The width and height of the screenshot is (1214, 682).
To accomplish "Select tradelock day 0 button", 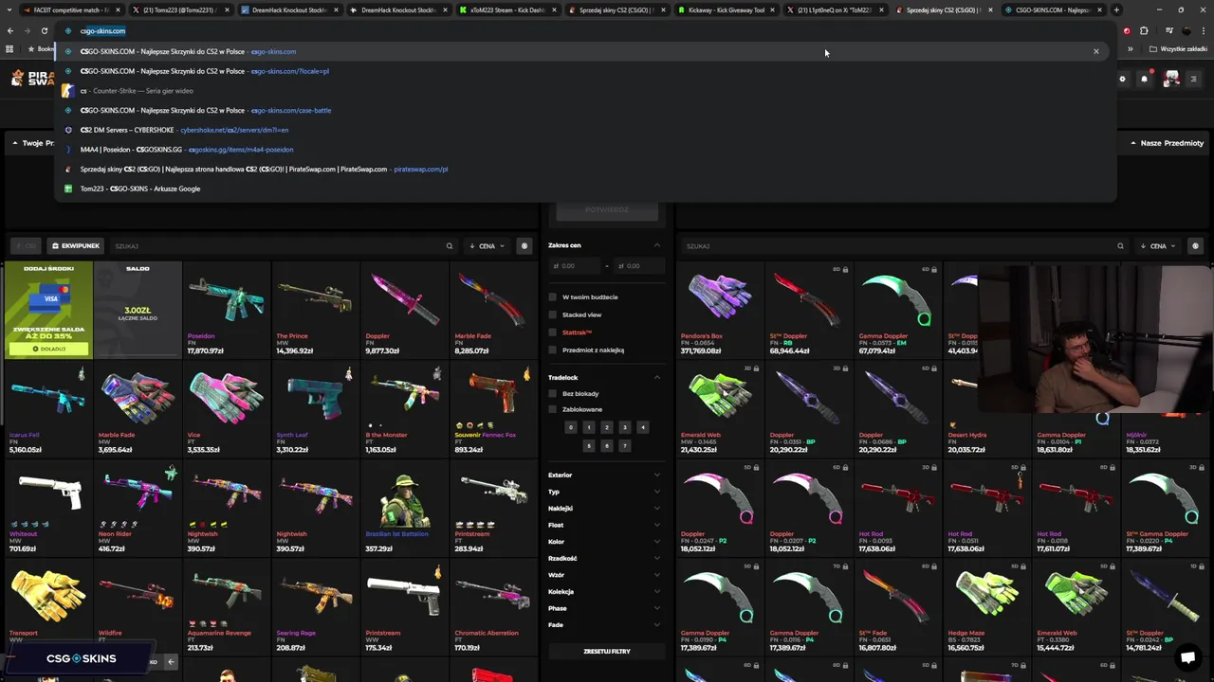I will [570, 427].
